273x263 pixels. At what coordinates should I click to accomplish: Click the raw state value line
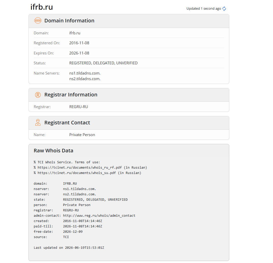(95, 200)
